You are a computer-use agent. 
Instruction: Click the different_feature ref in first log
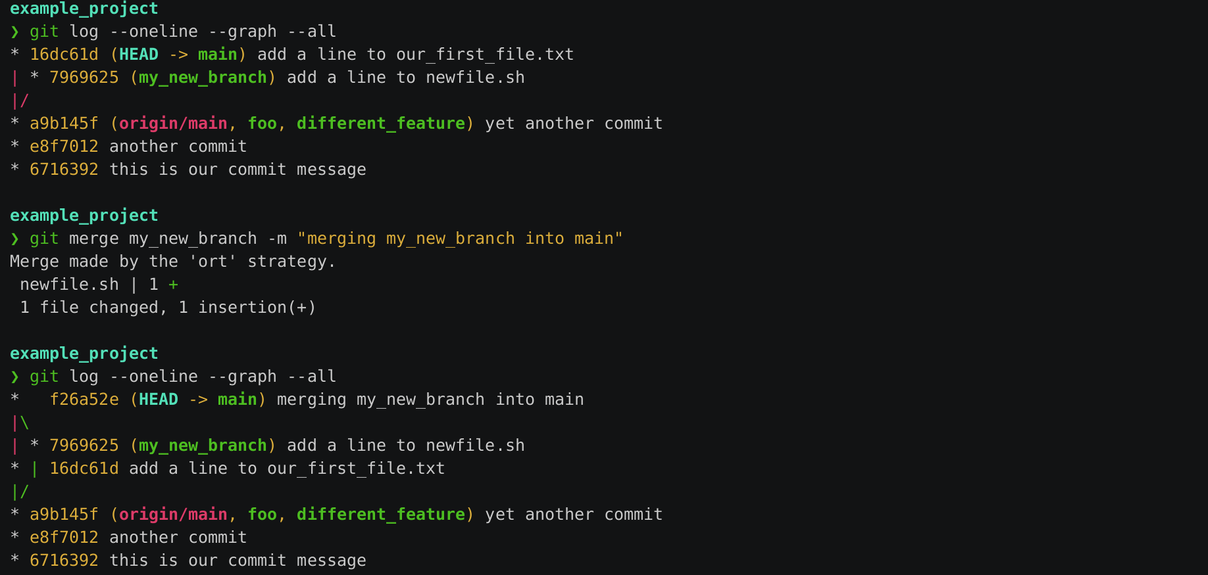coord(381,124)
